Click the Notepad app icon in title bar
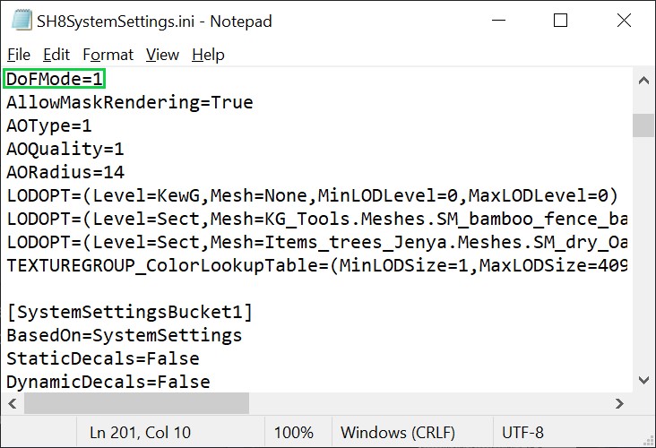The image size is (656, 448). pyautogui.click(x=22, y=20)
